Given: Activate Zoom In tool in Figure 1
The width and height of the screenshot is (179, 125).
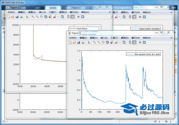Looking at the screenshot, I should pyautogui.click(x=33, y=17).
